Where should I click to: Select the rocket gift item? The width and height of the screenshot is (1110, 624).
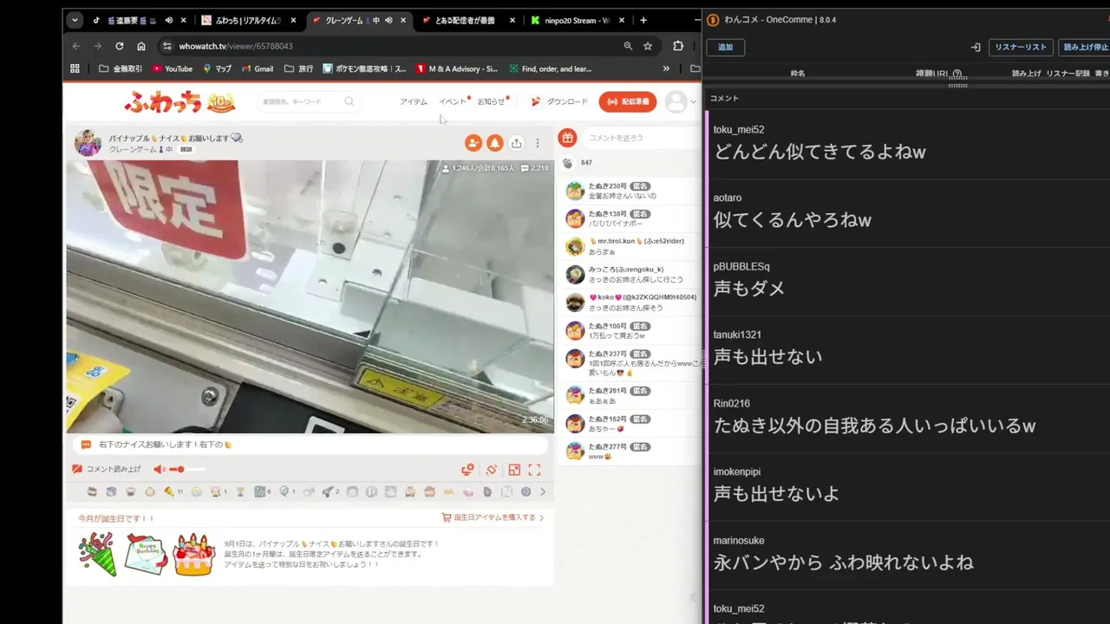(x=329, y=491)
